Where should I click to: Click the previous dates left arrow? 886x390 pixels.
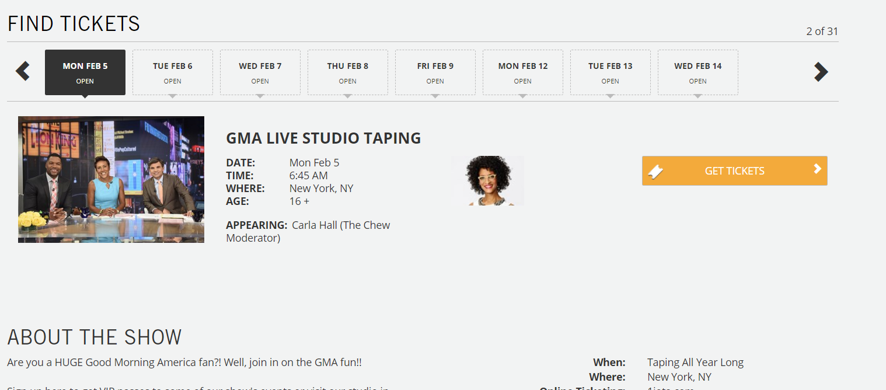23,71
